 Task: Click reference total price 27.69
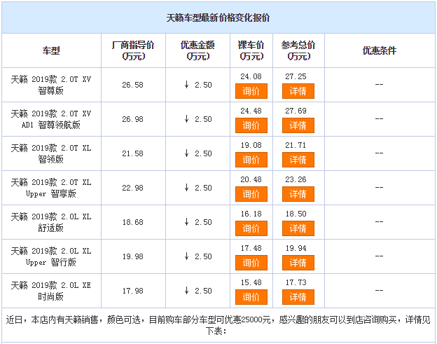296,111
